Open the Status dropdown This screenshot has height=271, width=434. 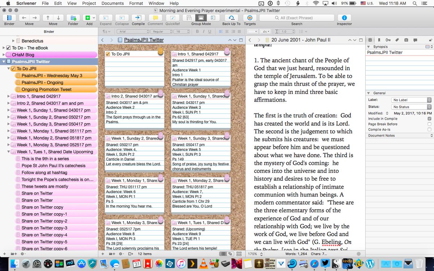click(412, 107)
